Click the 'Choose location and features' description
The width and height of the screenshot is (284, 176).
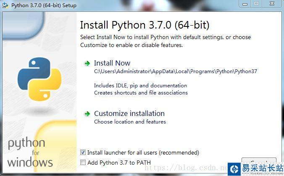130,122
